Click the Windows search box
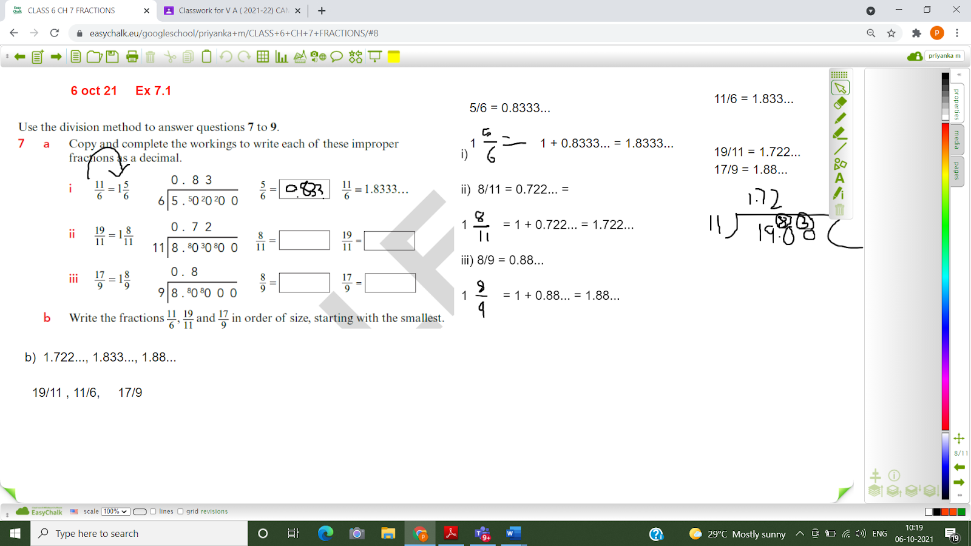The width and height of the screenshot is (971, 546). click(140, 533)
